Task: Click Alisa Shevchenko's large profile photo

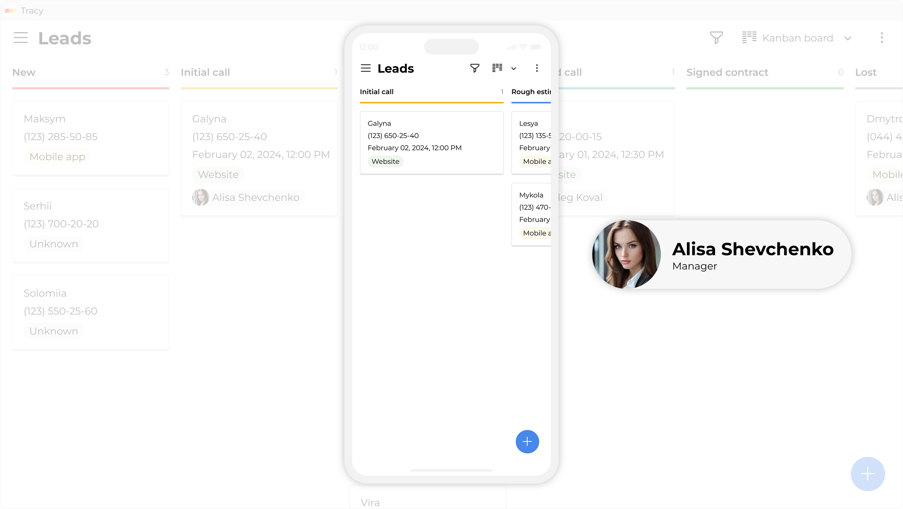Action: point(626,254)
